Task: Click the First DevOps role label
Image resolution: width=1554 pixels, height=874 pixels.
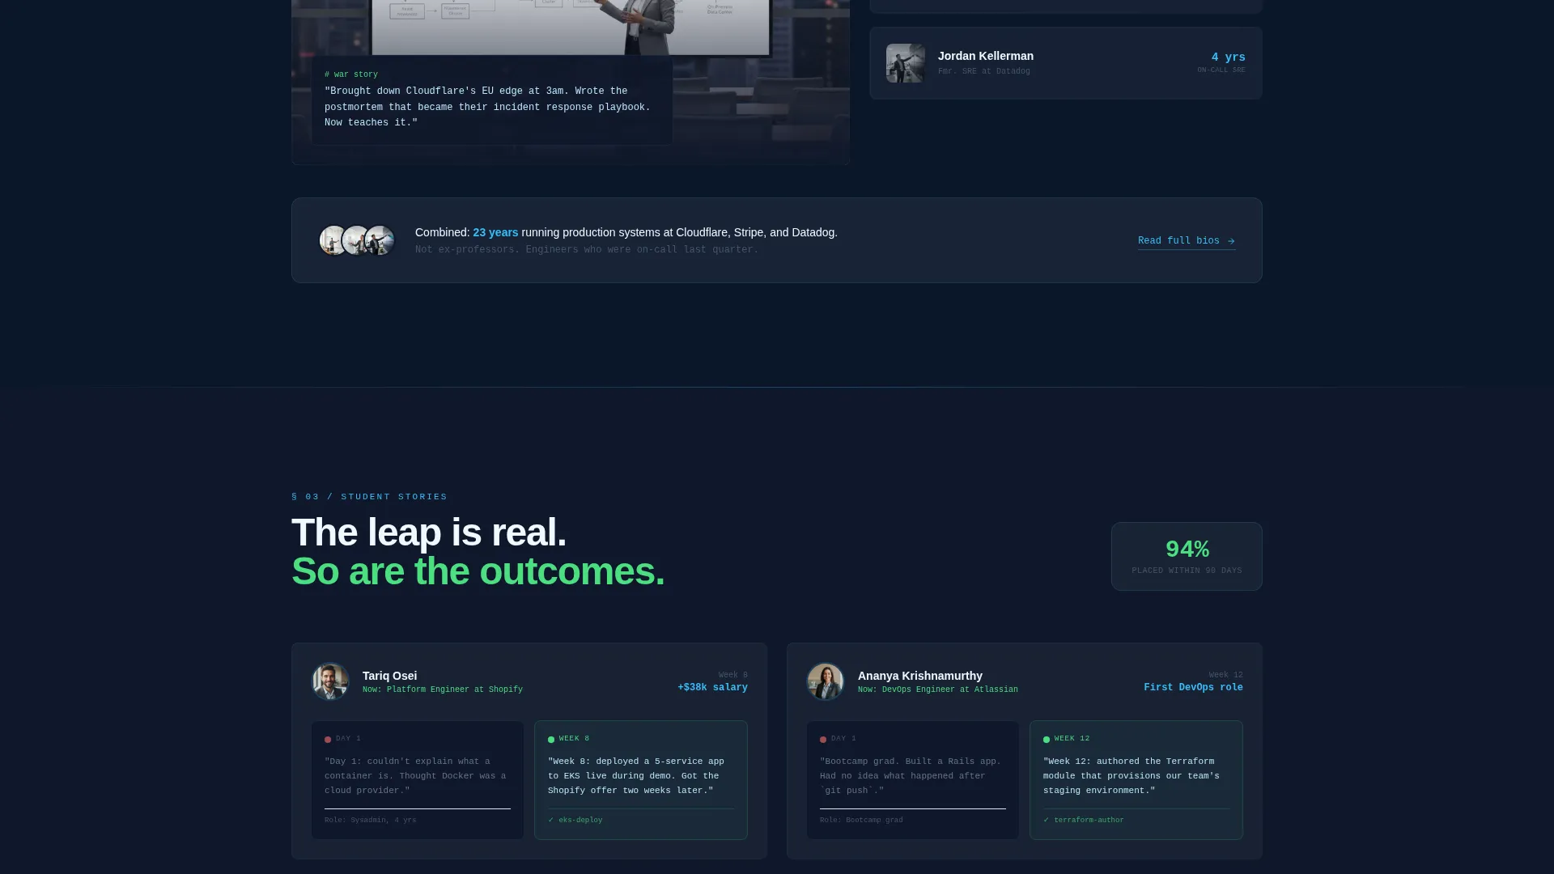Action: (1193, 688)
